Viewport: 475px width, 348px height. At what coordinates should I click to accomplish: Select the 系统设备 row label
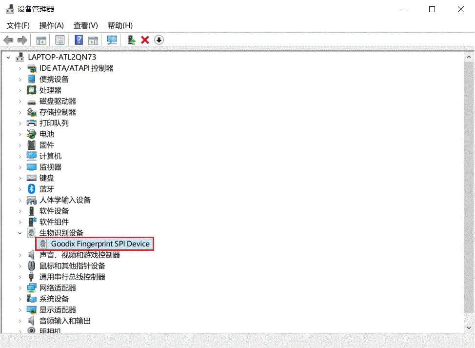pyautogui.click(x=54, y=299)
